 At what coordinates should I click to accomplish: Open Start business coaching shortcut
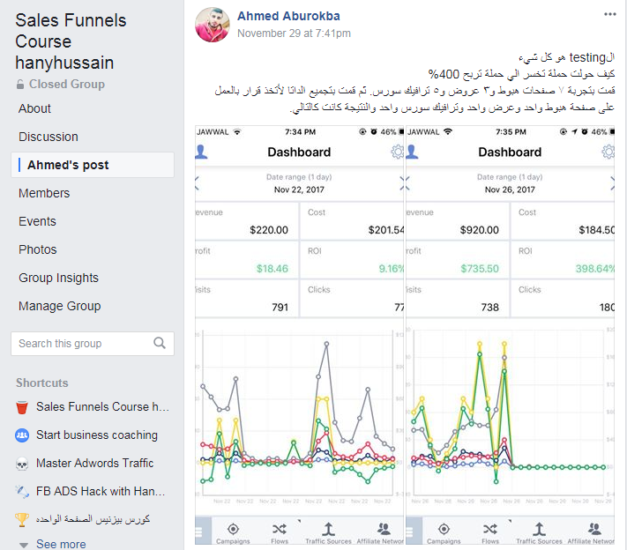coord(97,435)
